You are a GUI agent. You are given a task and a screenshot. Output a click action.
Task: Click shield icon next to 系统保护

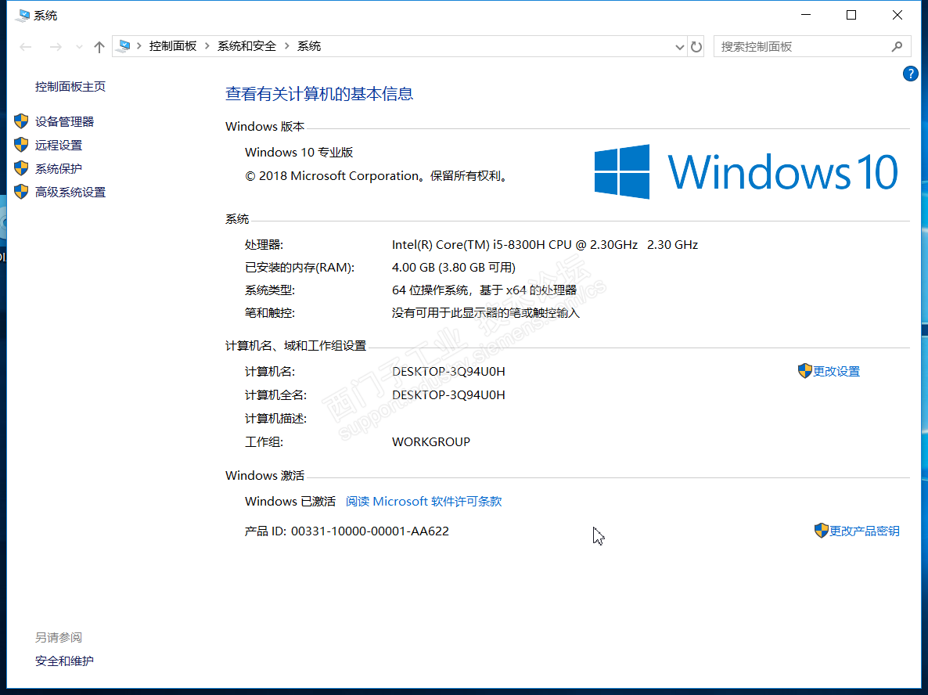tap(21, 169)
